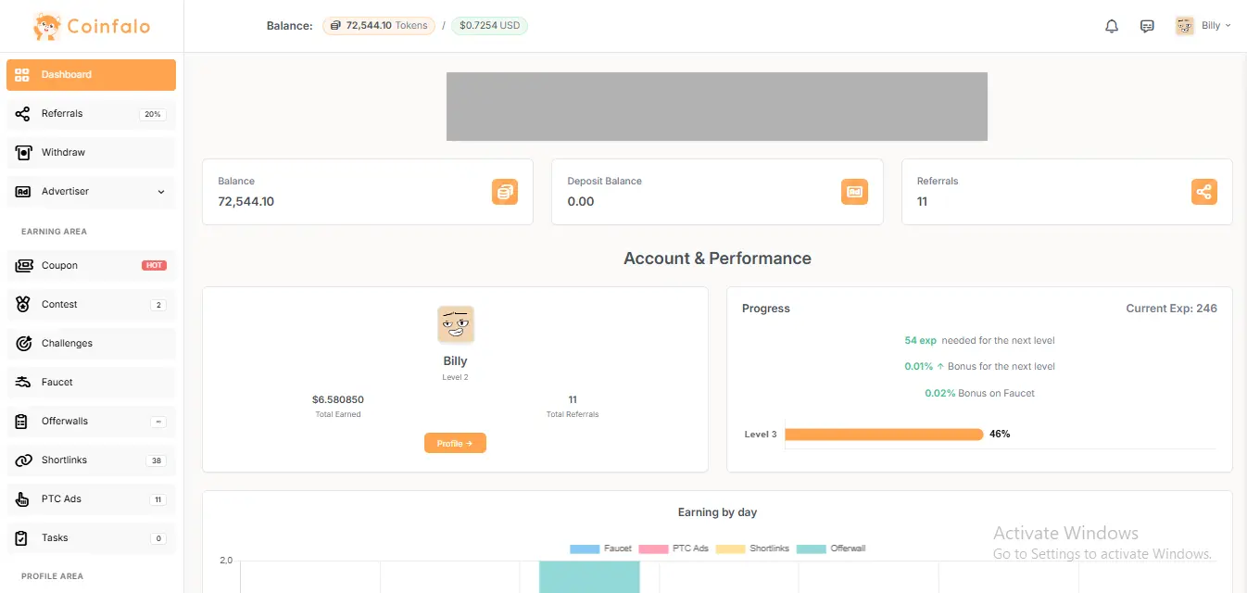1247x593 pixels.
Task: Click the referral share icon on the Referrals card
Action: pos(1203,192)
